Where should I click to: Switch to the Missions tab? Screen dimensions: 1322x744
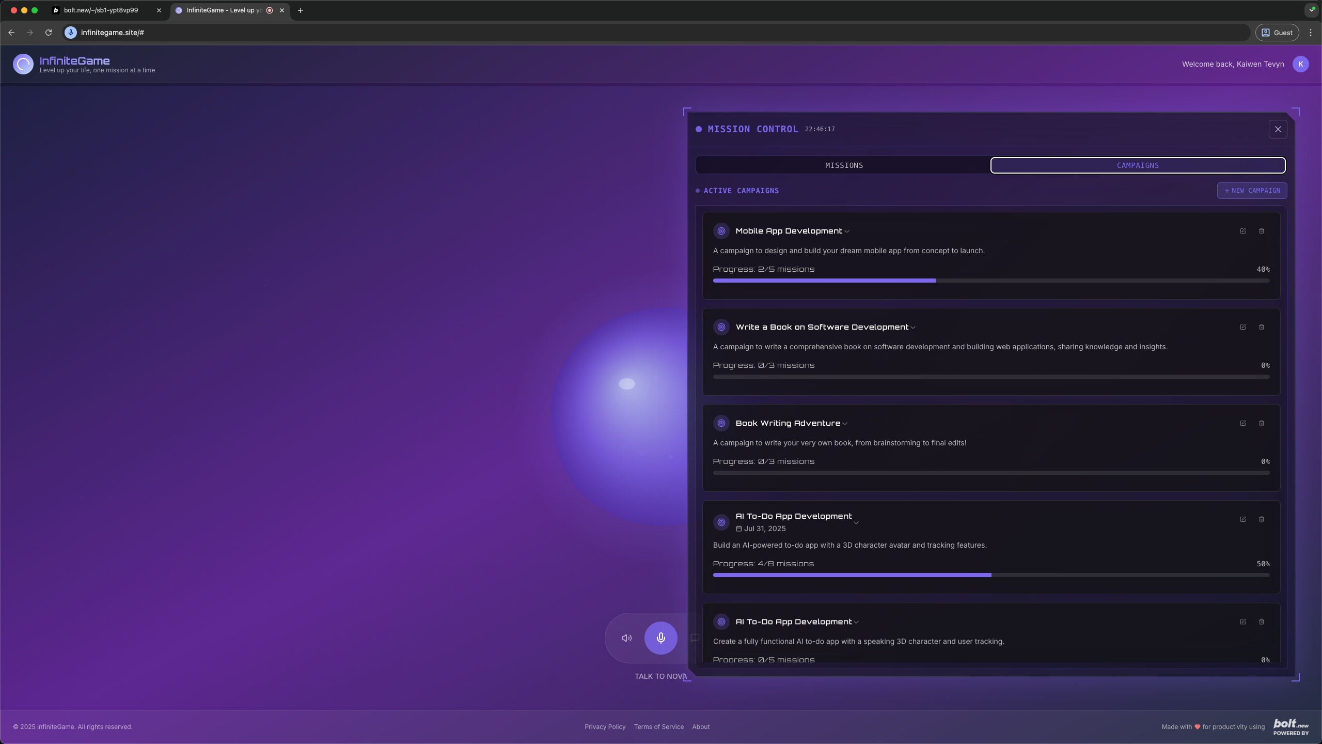pos(844,165)
